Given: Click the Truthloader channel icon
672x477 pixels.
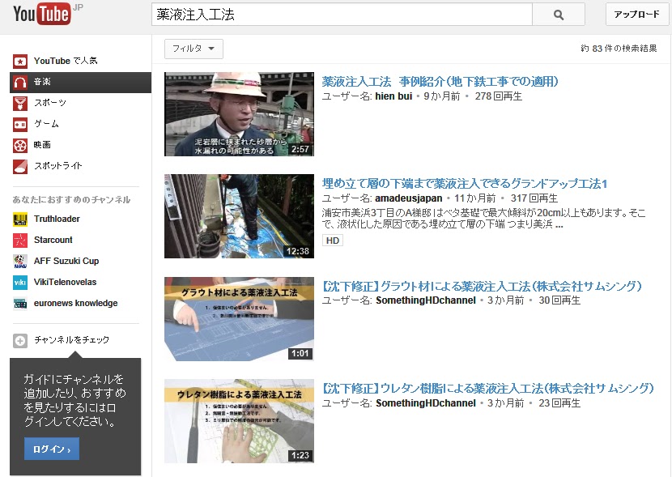Looking at the screenshot, I should [x=20, y=219].
